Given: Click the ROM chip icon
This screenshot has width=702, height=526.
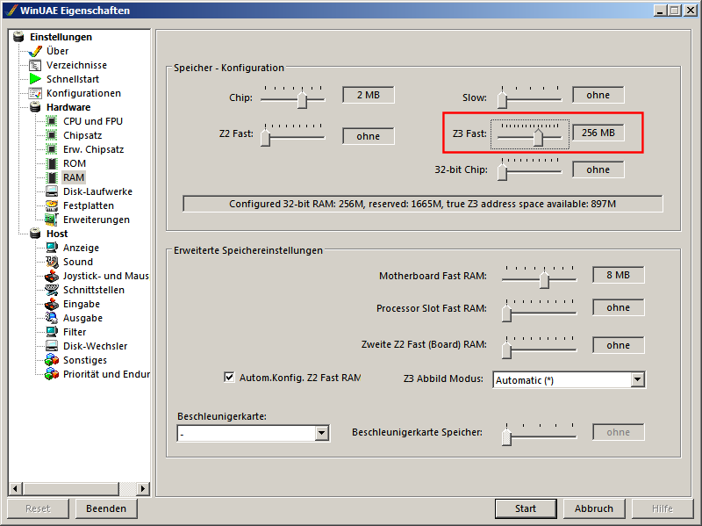Looking at the screenshot, I should (52, 163).
